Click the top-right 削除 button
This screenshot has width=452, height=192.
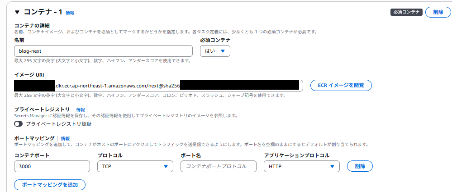click(x=438, y=12)
